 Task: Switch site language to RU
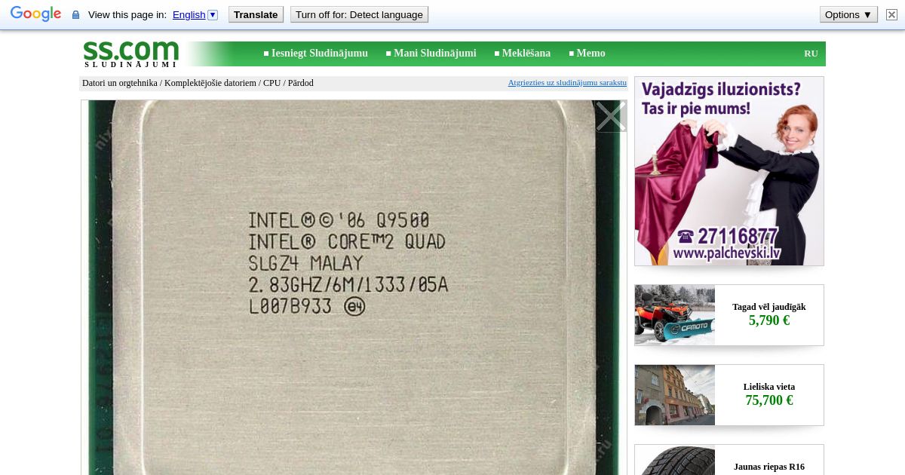[811, 54]
